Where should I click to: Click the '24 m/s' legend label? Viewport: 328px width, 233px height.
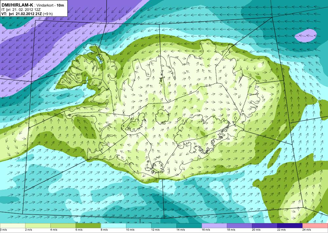[307, 230]
